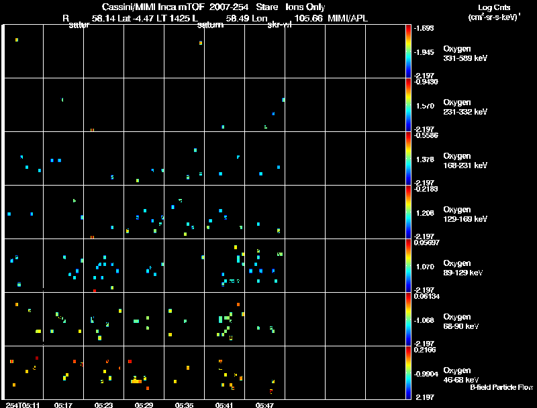The width and height of the screenshot is (537, 408).
Task: Click the 'LT 1425 L' header value
Action: (177, 19)
